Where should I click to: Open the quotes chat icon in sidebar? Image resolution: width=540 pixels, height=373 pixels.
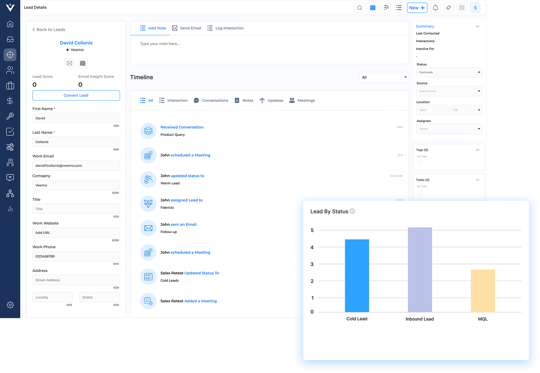[x=10, y=178]
